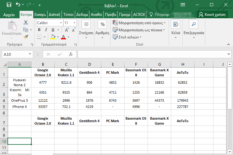Click the Insert Function fx icon

pos(71,54)
